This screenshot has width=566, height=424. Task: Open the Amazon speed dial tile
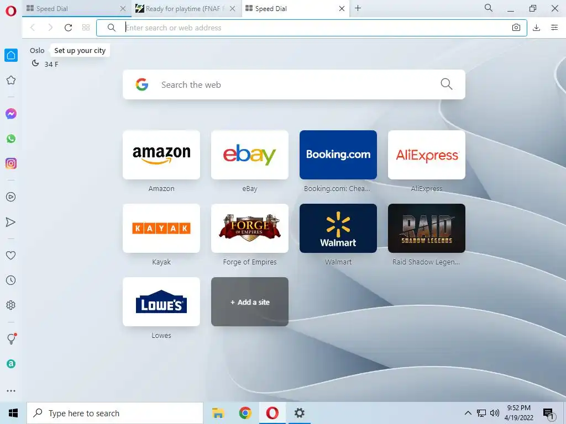(x=161, y=155)
